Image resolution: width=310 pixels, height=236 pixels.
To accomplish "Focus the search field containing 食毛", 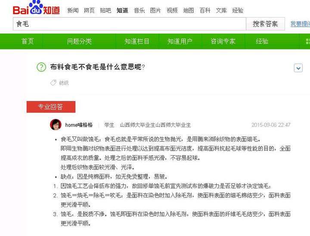I will 130,24.
